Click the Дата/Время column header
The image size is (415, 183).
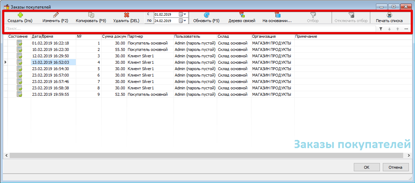53,37
